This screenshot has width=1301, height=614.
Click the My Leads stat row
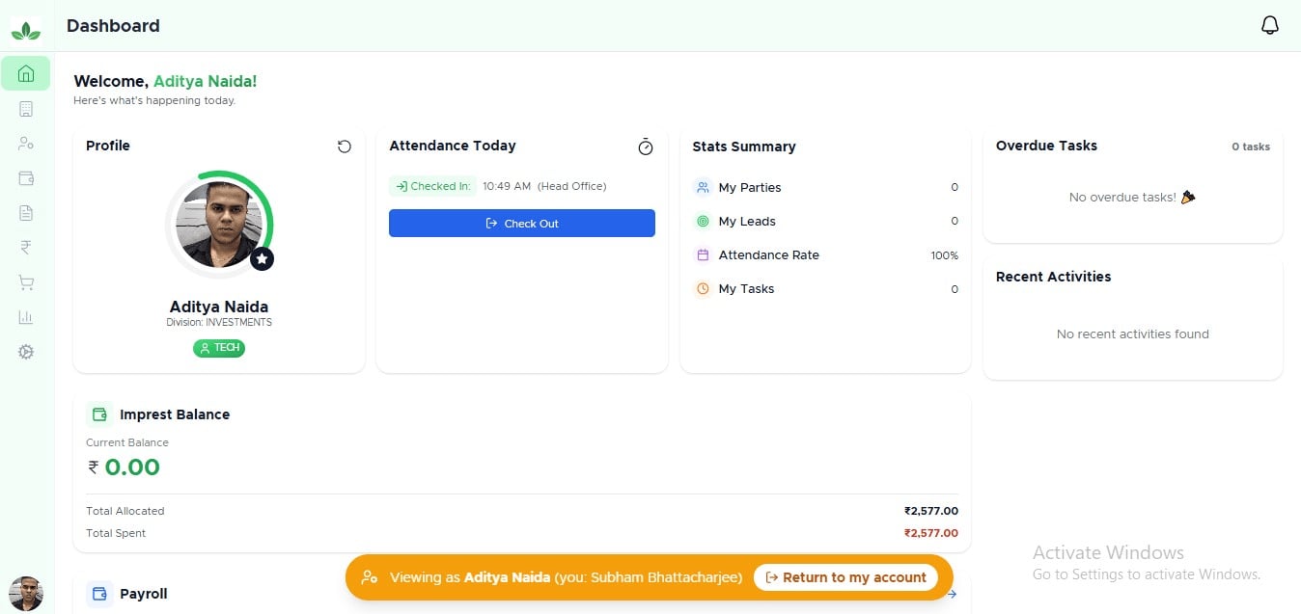click(x=825, y=221)
